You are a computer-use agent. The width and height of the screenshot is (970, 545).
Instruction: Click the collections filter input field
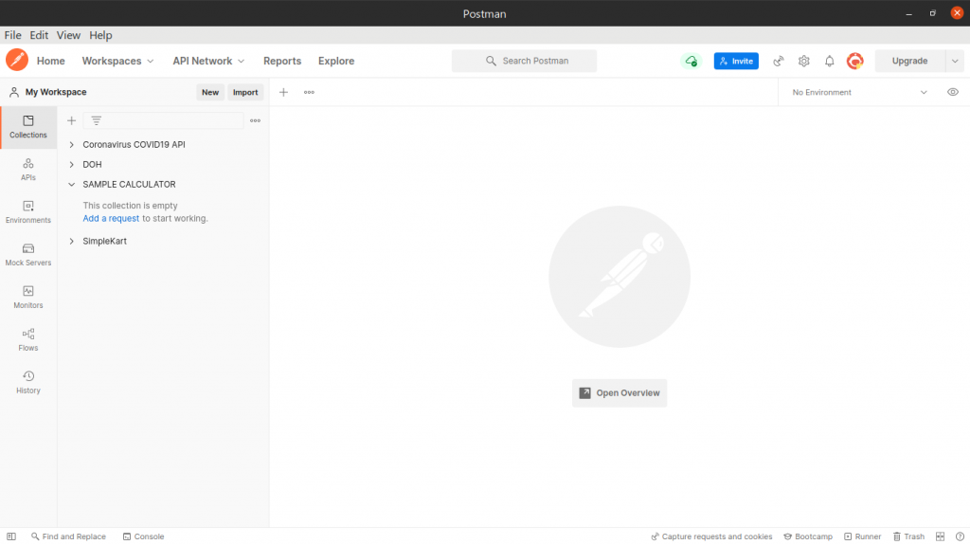tap(164, 120)
